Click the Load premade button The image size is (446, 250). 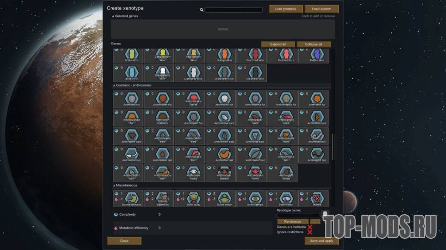click(x=286, y=9)
